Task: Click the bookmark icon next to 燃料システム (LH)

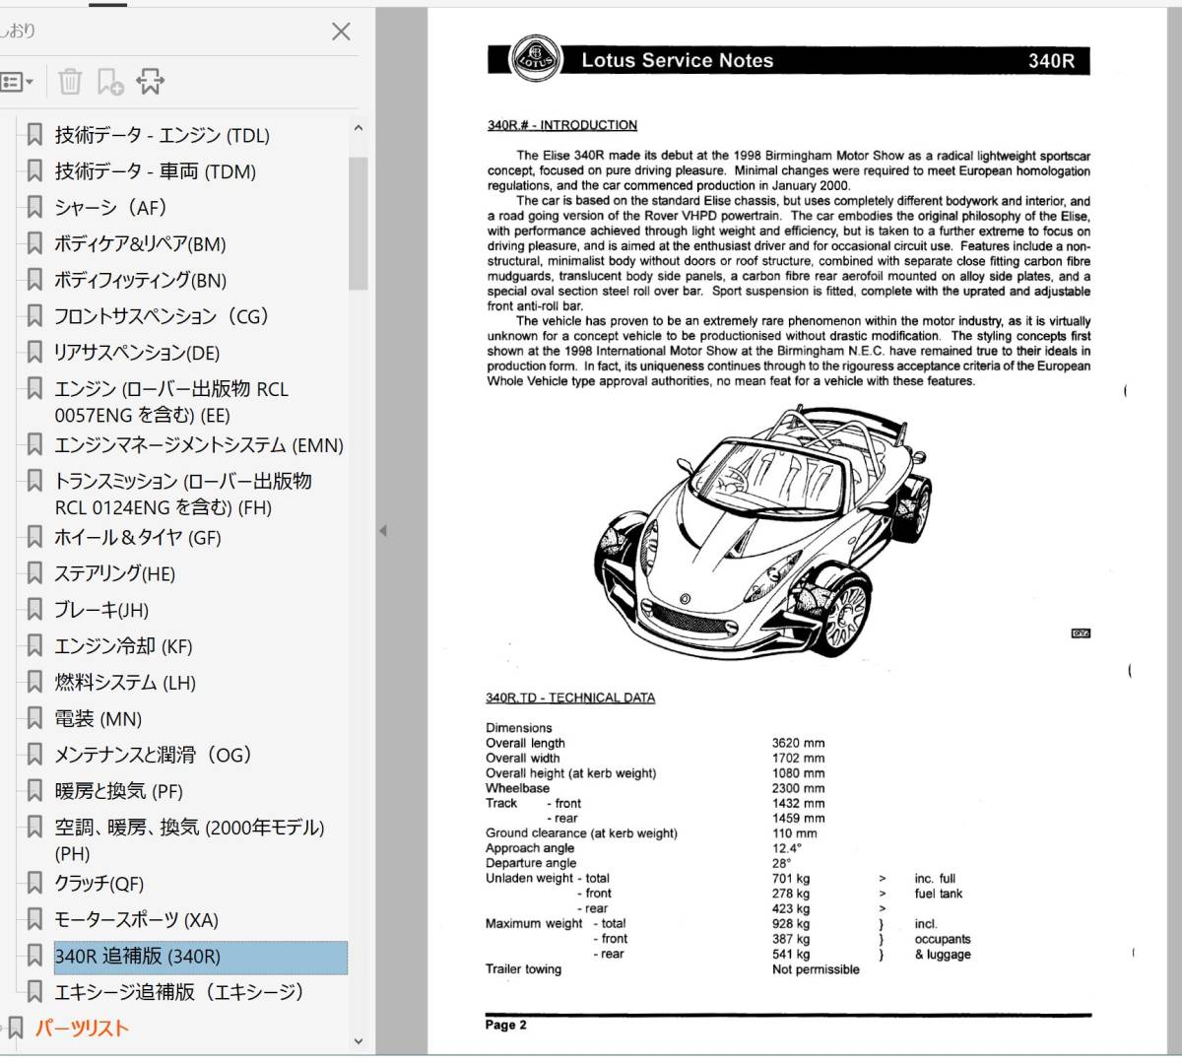Action: pos(34,683)
